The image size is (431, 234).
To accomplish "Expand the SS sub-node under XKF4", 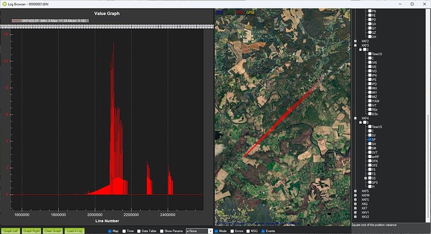I will pyautogui.click(x=365, y=178).
